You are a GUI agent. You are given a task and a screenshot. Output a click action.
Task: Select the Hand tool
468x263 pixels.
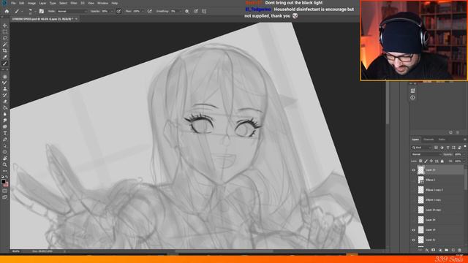[x=5, y=159]
